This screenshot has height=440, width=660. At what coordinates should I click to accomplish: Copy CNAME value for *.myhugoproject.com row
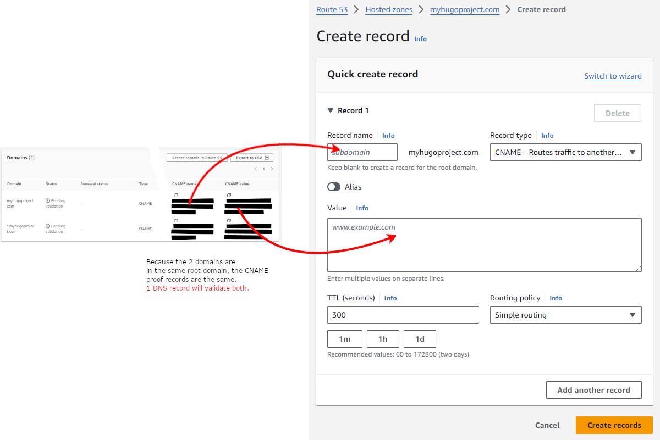tap(229, 221)
